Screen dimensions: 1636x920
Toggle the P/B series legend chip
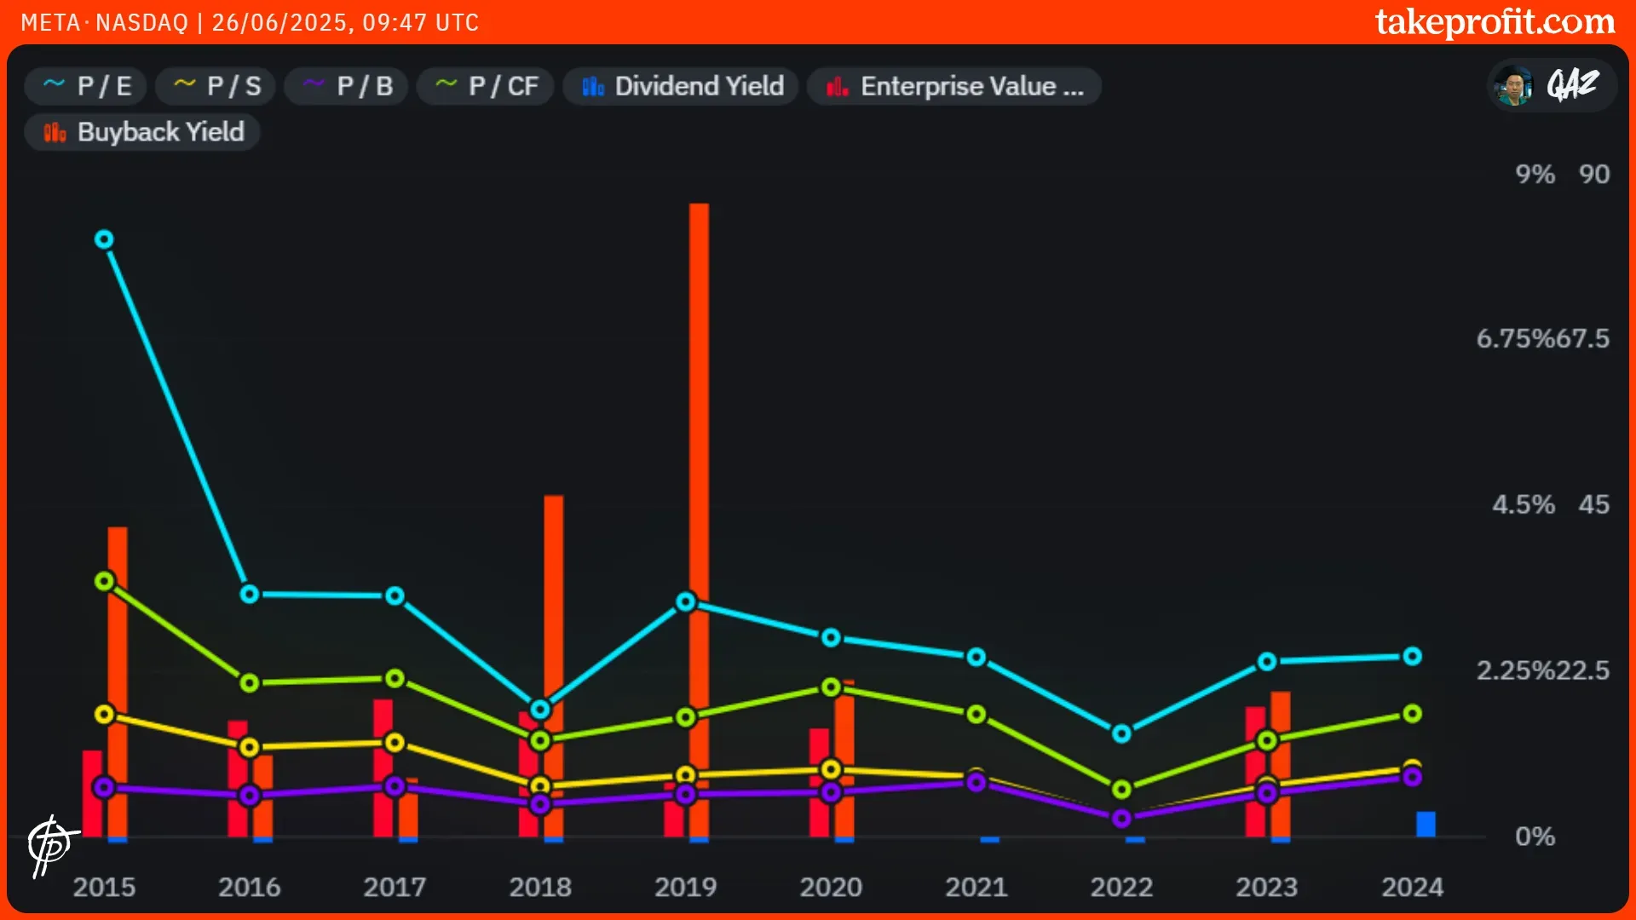tap(347, 86)
